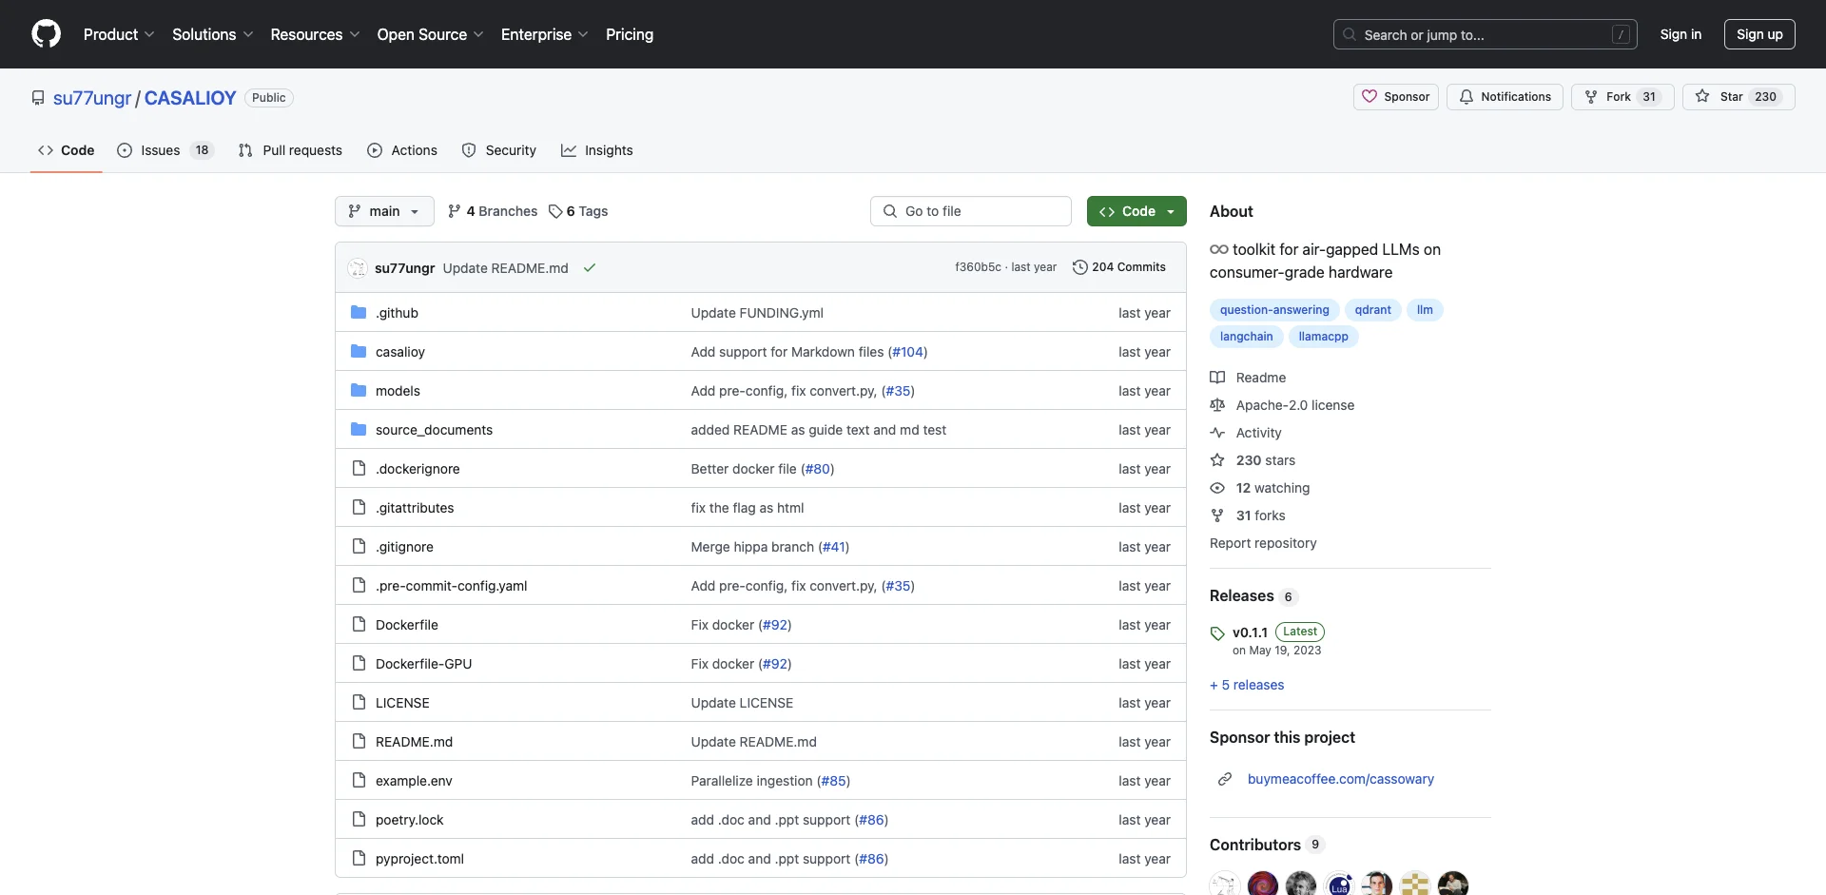
Task: Click the green commit status checkmark
Action: (590, 268)
